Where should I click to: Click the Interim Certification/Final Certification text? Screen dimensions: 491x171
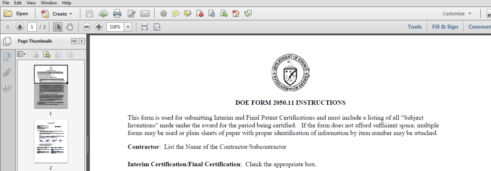tap(184, 164)
